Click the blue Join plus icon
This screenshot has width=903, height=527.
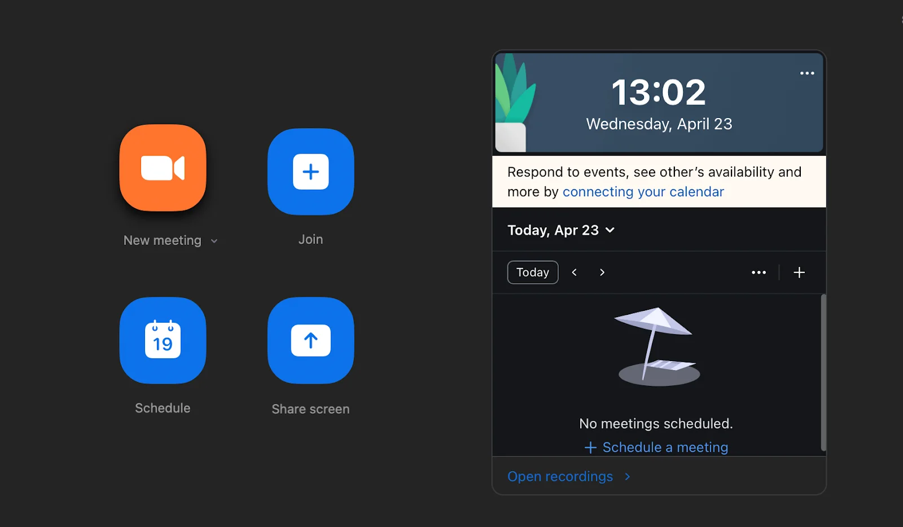310,172
